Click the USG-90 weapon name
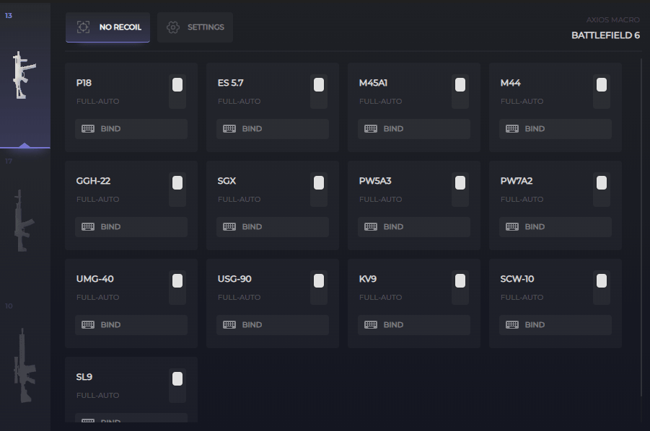The height and width of the screenshot is (431, 650). coord(234,279)
